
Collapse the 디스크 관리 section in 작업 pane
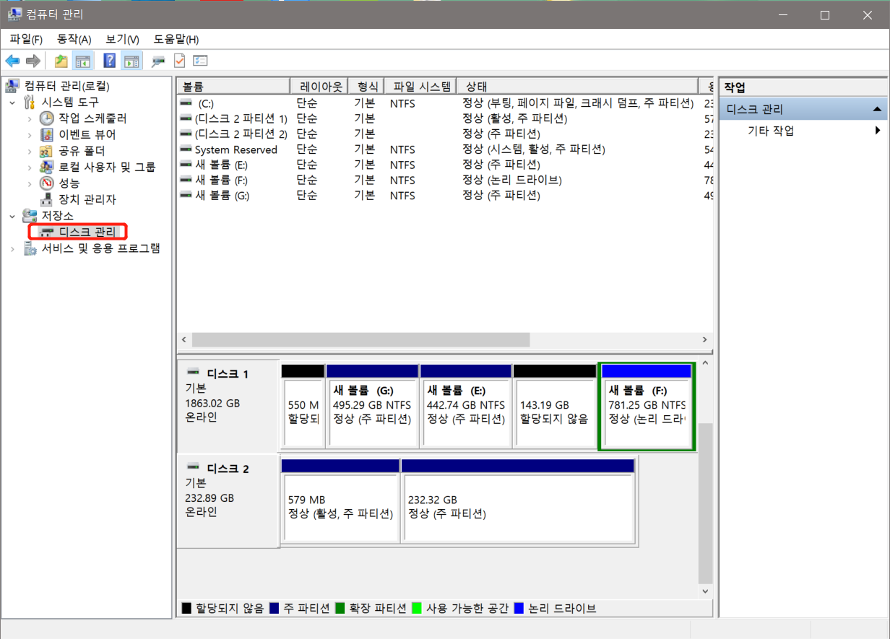(878, 108)
